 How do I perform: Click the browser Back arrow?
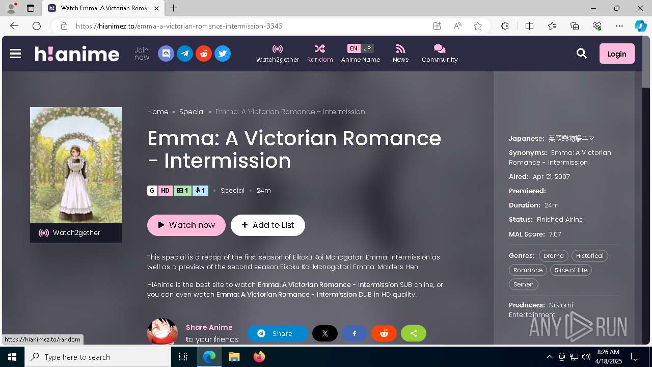(x=14, y=26)
